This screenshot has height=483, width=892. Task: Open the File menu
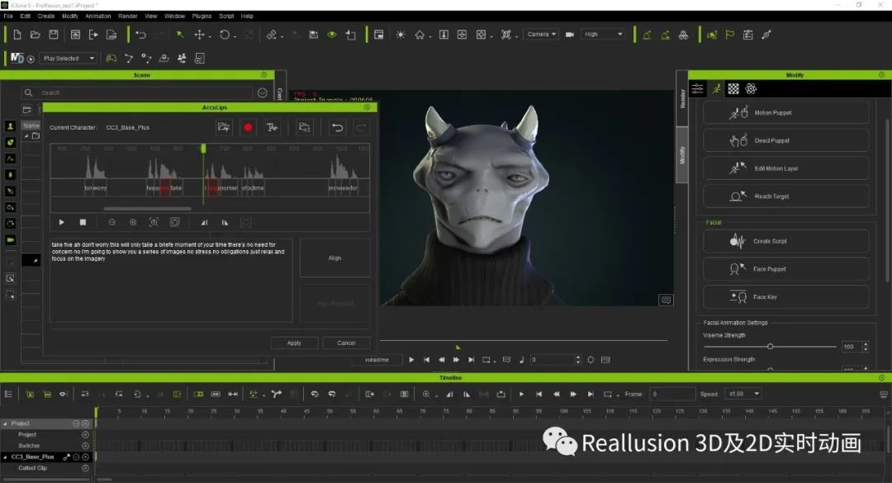point(8,16)
